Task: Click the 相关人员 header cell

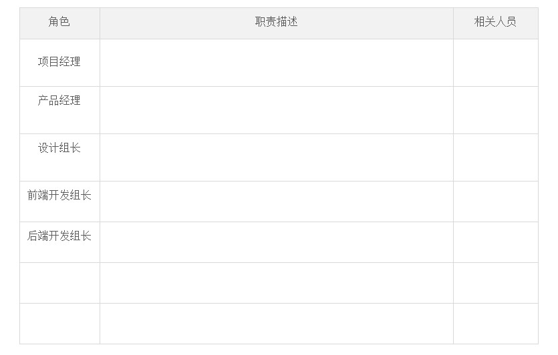Action: 495,22
